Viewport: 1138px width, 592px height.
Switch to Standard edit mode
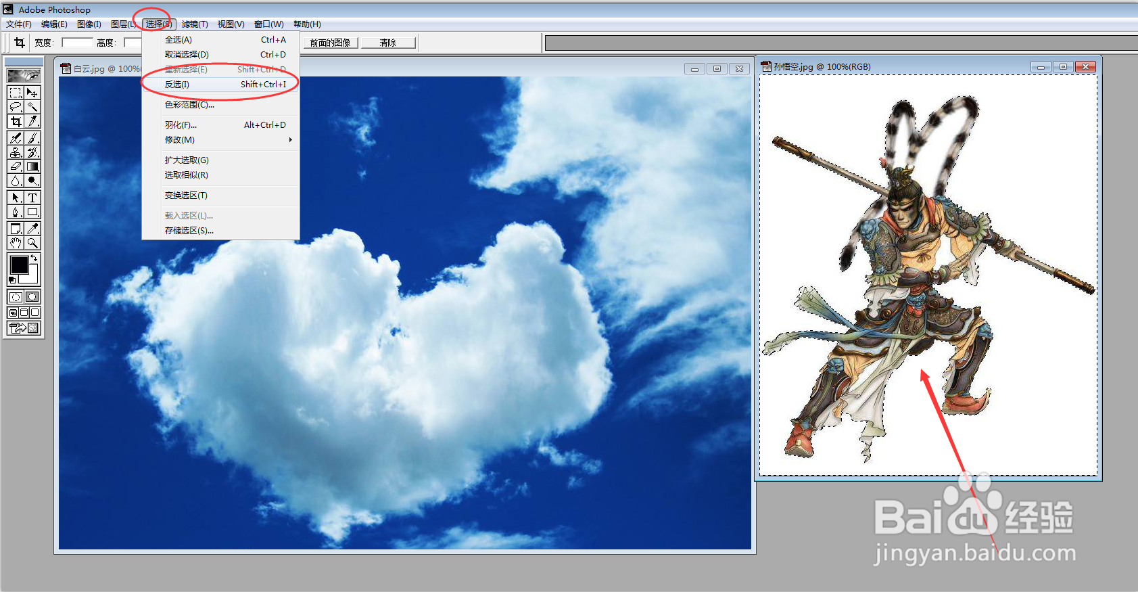[16, 296]
